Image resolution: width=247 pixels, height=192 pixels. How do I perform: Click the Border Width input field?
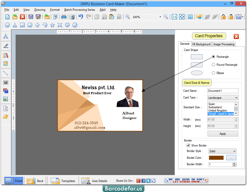pos(221,164)
